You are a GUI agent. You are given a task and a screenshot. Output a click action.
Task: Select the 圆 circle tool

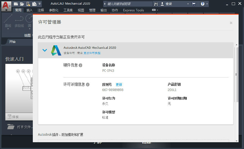click(x=29, y=21)
